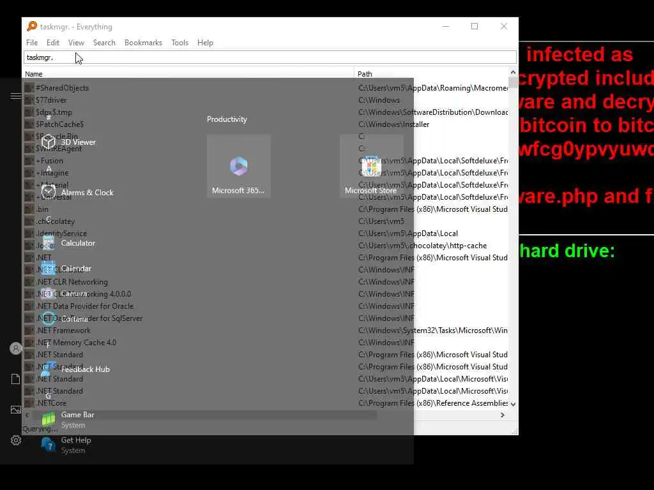Jump to the A letter section header
The height and width of the screenshot is (490, 654).
tap(49, 168)
